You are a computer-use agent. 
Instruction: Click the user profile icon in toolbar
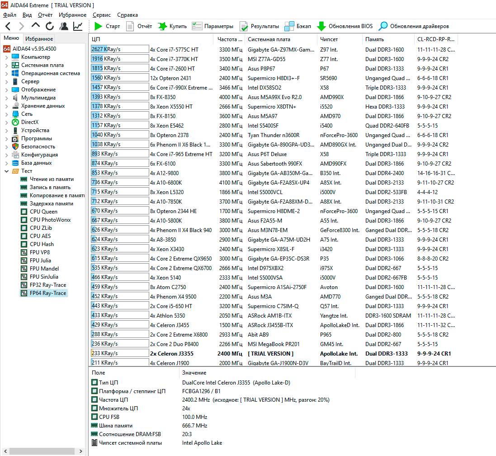pyautogui.click(x=64, y=26)
